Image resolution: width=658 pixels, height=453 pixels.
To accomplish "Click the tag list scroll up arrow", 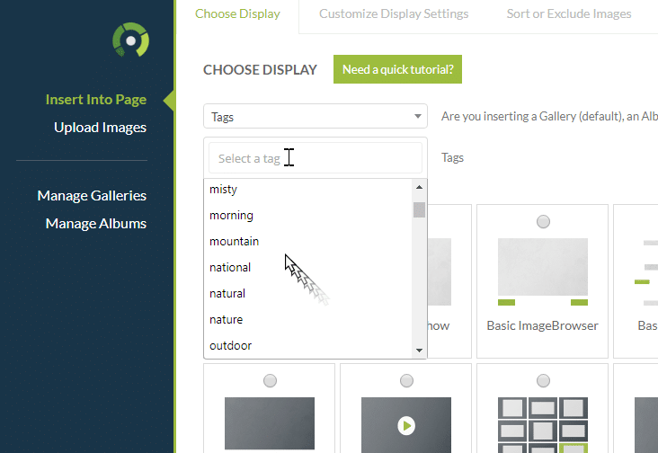I will point(419,187).
